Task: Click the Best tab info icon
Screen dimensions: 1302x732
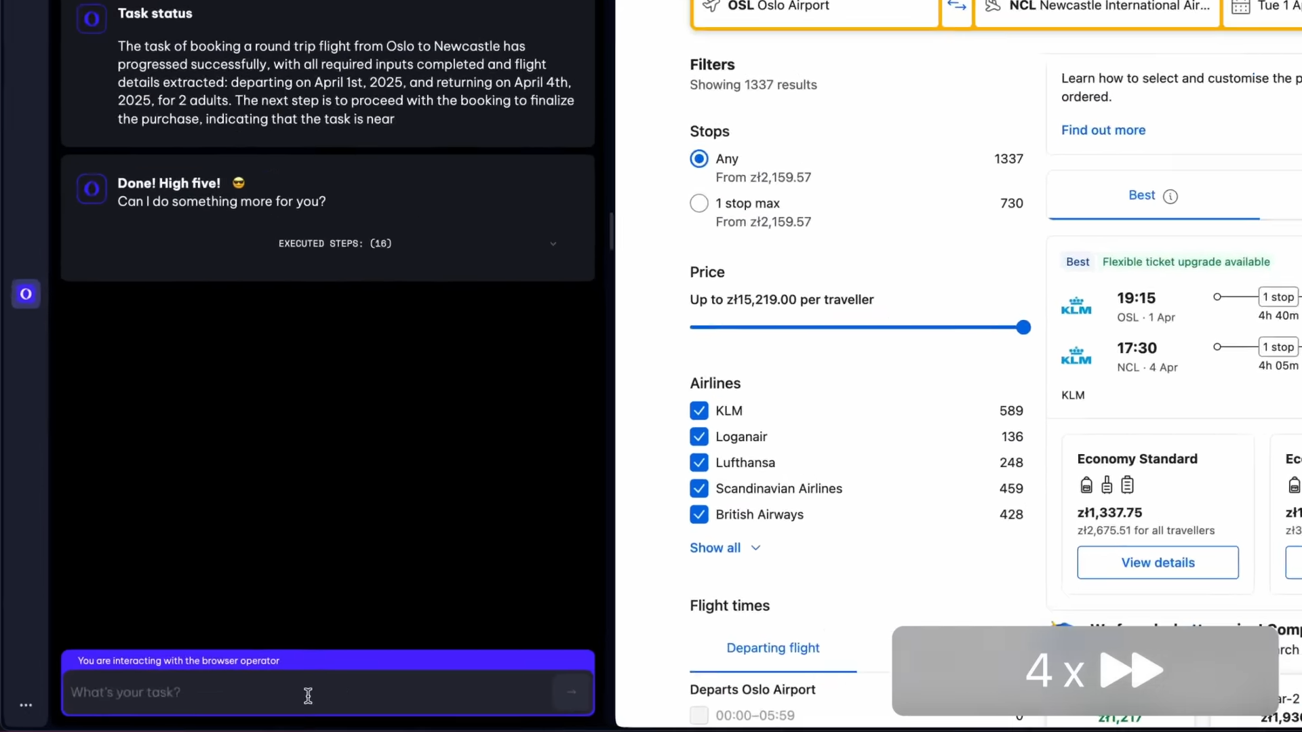Action: [1170, 197]
